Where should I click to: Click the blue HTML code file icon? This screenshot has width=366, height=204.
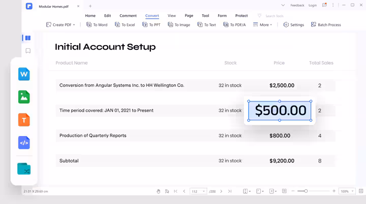[24, 143]
